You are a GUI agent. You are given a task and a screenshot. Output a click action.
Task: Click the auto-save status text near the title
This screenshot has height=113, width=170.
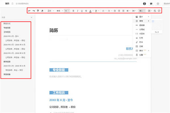pos(22,4)
